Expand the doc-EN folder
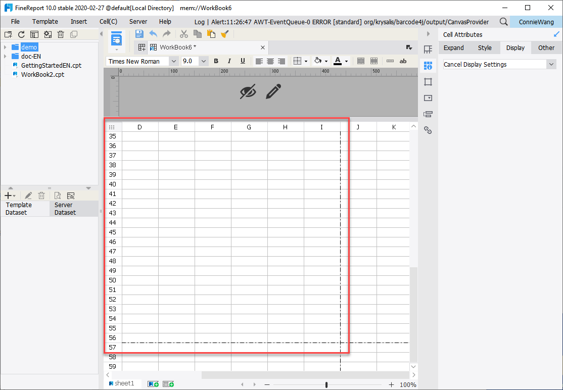The height and width of the screenshot is (390, 563). pos(5,56)
